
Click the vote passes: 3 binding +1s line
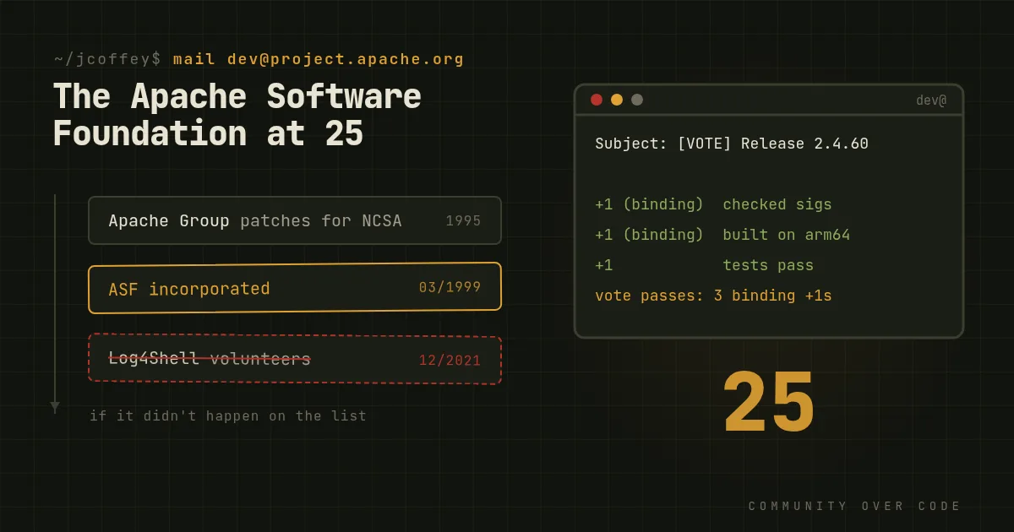713,296
